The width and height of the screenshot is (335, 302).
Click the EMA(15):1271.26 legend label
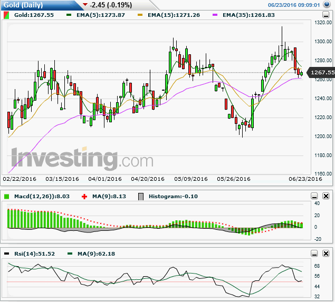click(174, 15)
